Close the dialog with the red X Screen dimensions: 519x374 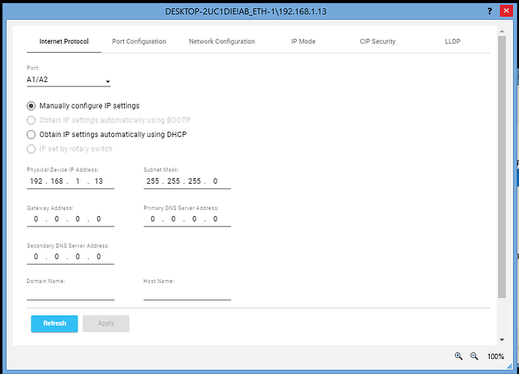click(506, 11)
